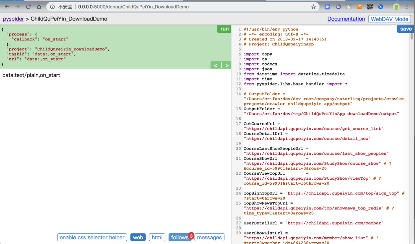
Task: Open the follows tab
Action: coord(180,237)
